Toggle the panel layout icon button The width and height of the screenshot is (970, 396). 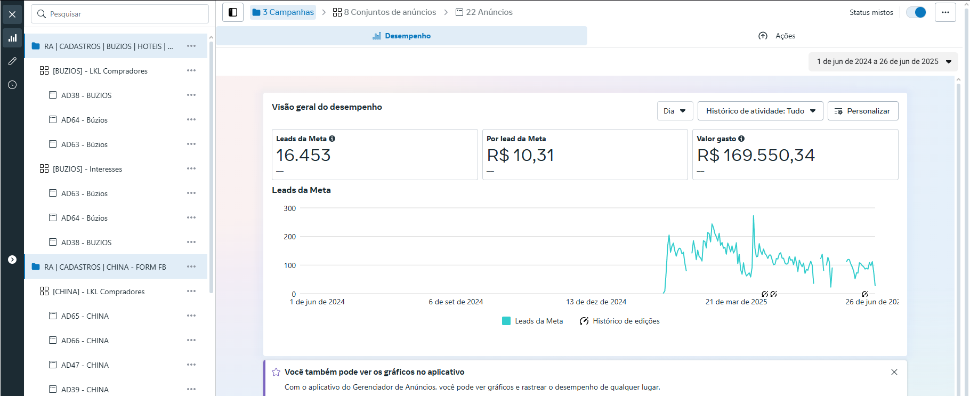[233, 12]
